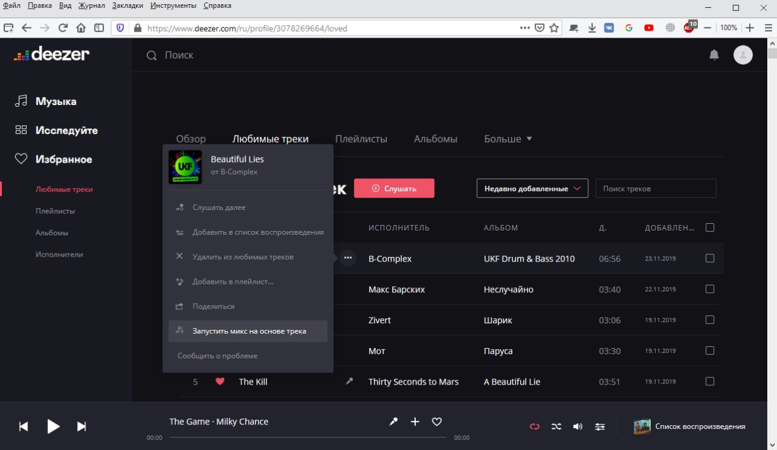
Task: Click the three-dots menu for B-Complex track
Action: tap(347, 258)
